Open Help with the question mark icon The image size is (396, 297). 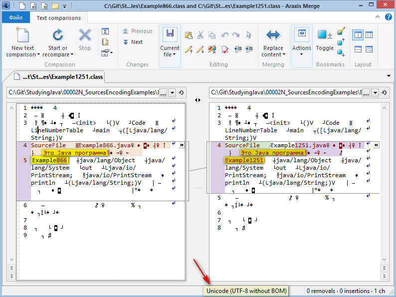tap(388, 17)
